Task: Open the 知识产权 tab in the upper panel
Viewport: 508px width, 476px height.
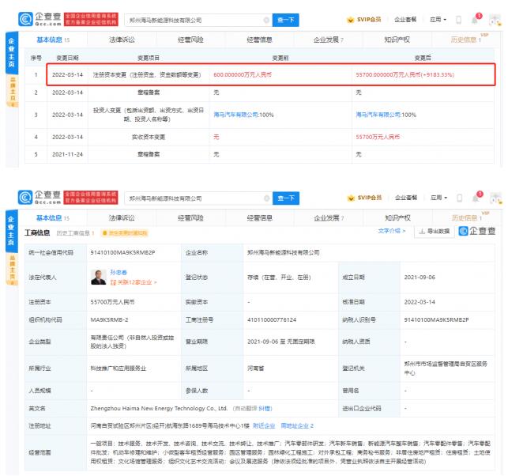Action: [397, 38]
